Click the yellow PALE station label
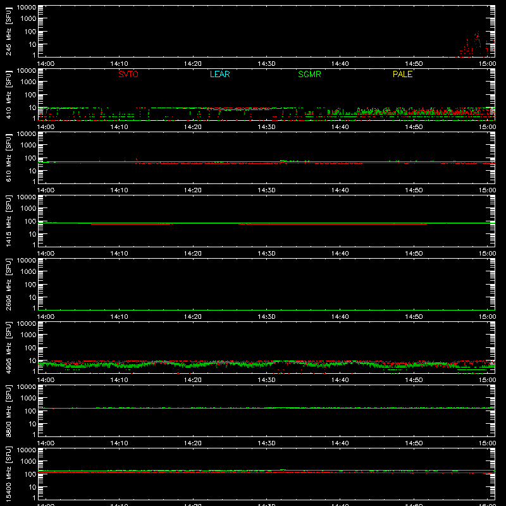506x506 pixels. 402,74
